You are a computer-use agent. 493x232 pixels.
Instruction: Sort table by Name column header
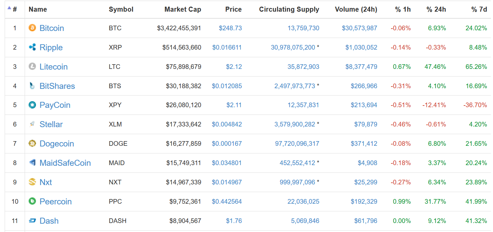pyautogui.click(x=38, y=9)
